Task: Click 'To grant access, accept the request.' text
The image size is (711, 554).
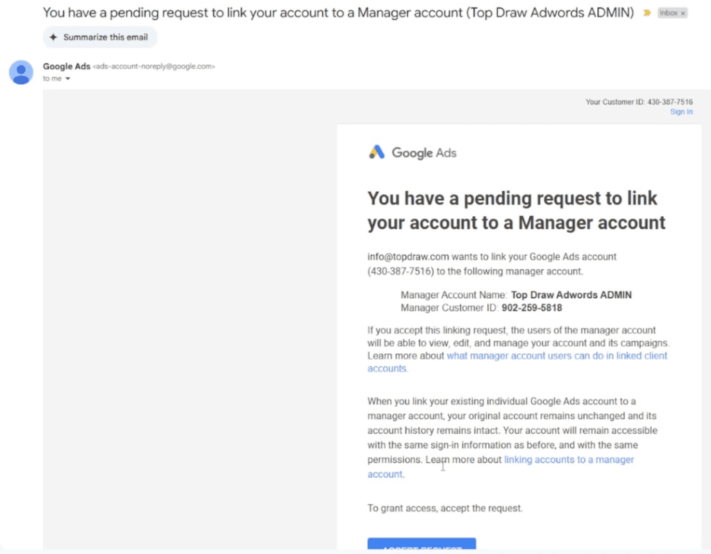Action: click(445, 508)
